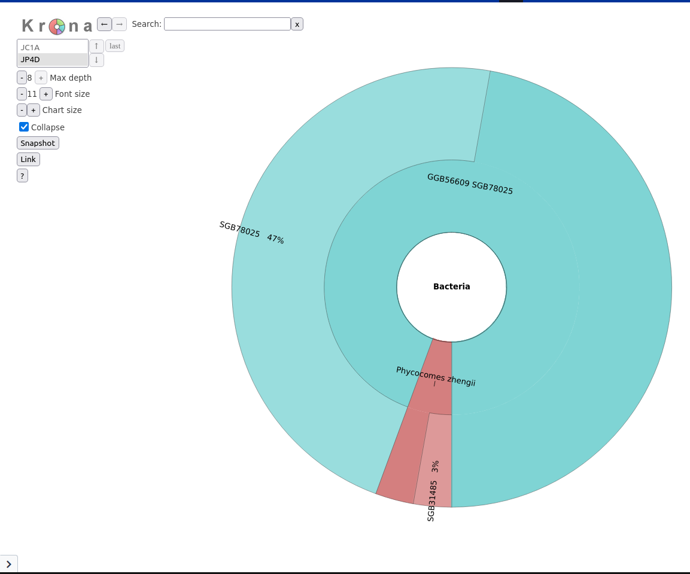Screen dimensions: 690x574
Task: Click the back arrow navigation button
Action: (104, 24)
